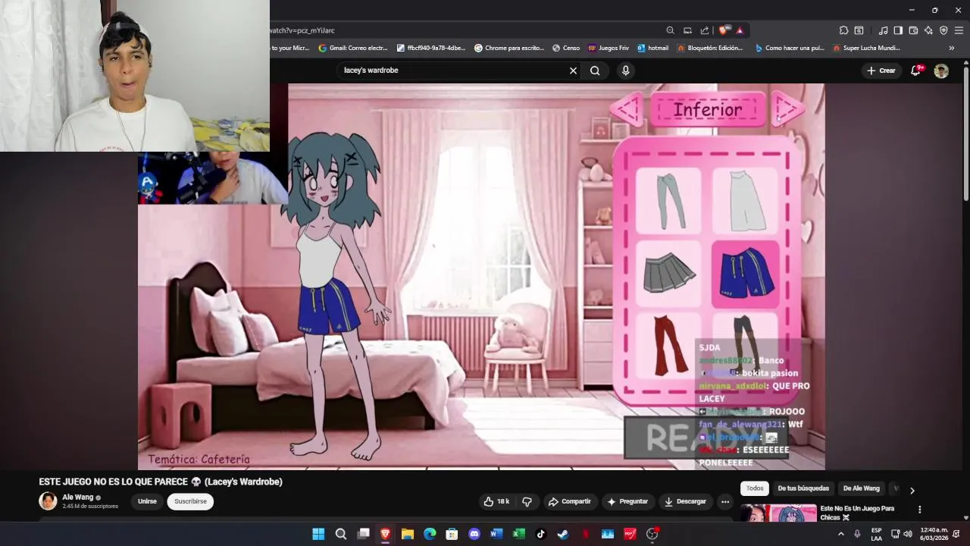The height and width of the screenshot is (546, 970).
Task: Dislike the video with thumbs down
Action: click(527, 501)
